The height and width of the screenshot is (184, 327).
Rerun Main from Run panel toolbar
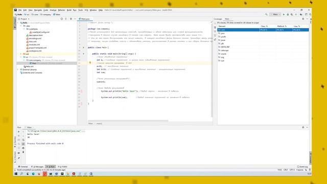19,132
